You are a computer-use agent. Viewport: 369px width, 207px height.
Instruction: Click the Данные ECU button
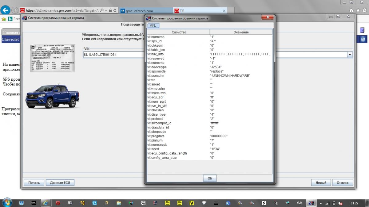click(x=60, y=182)
